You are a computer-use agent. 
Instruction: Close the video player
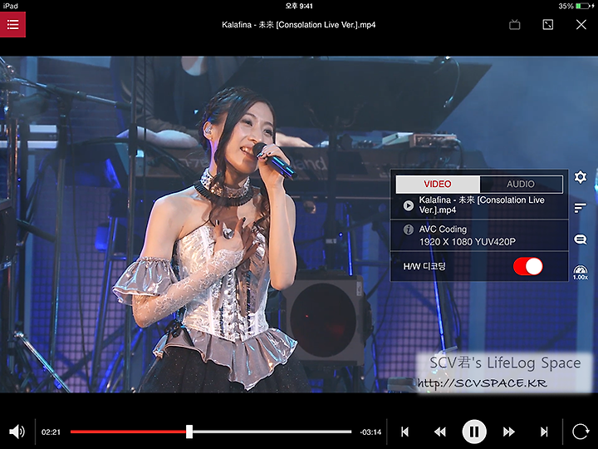point(581,25)
